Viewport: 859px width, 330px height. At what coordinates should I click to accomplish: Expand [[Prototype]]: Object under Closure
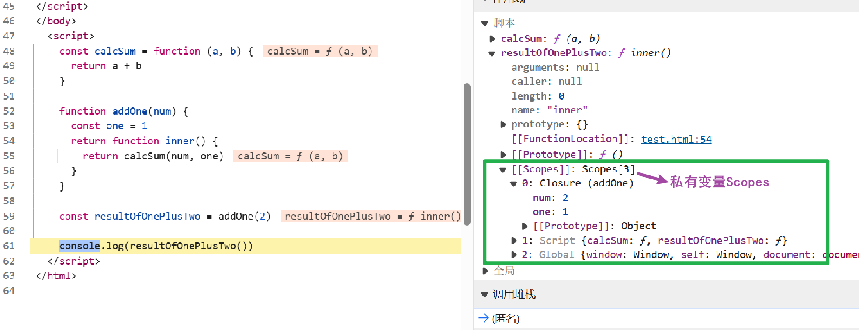tap(525, 226)
